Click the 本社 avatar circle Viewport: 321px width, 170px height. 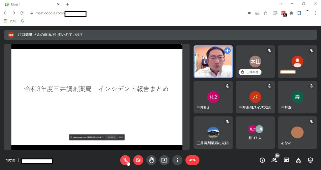point(255,62)
